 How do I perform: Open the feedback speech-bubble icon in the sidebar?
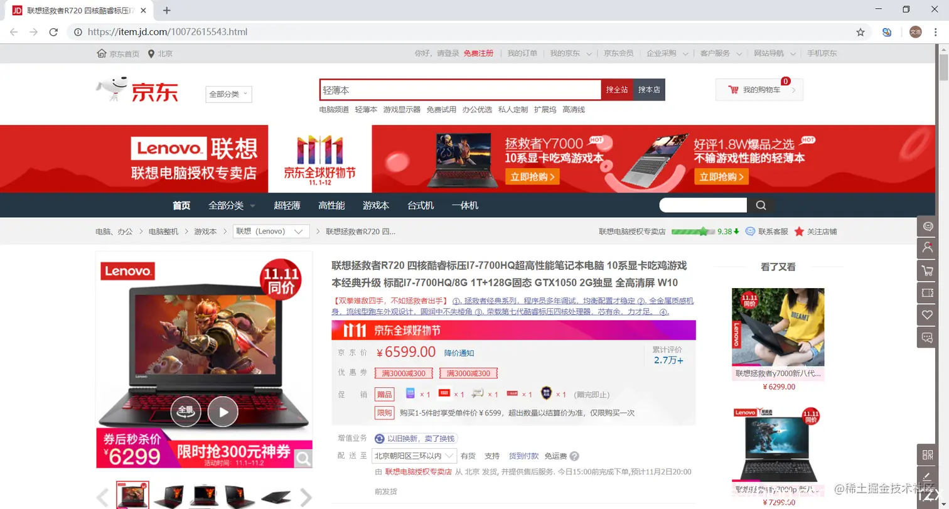click(x=928, y=337)
